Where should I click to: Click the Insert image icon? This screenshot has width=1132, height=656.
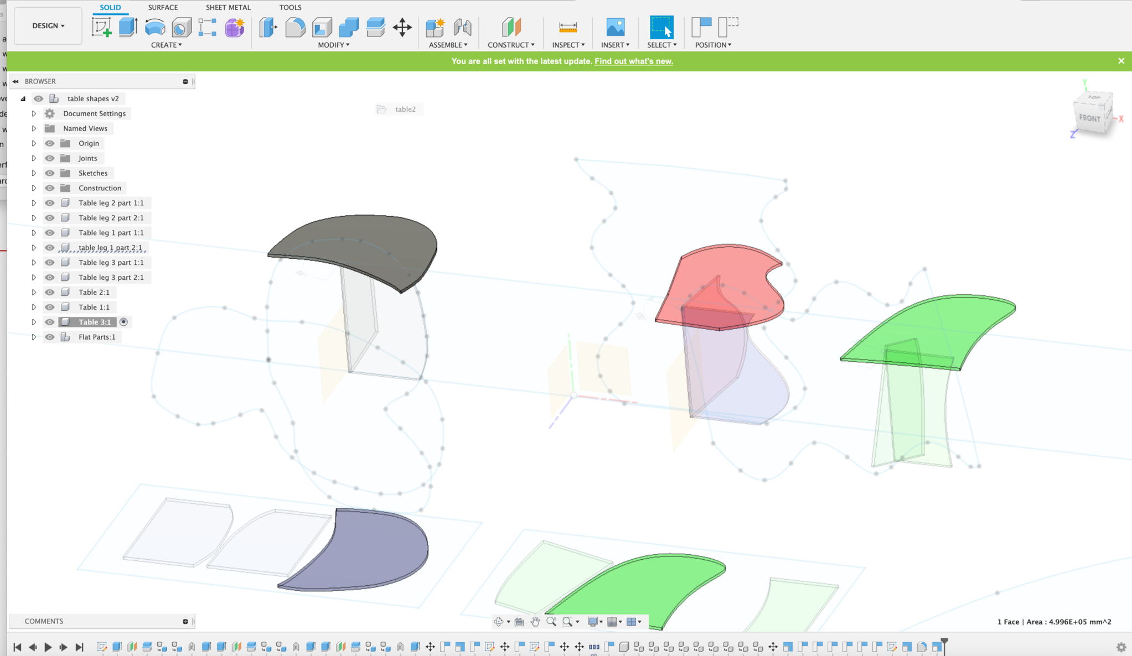click(x=615, y=27)
